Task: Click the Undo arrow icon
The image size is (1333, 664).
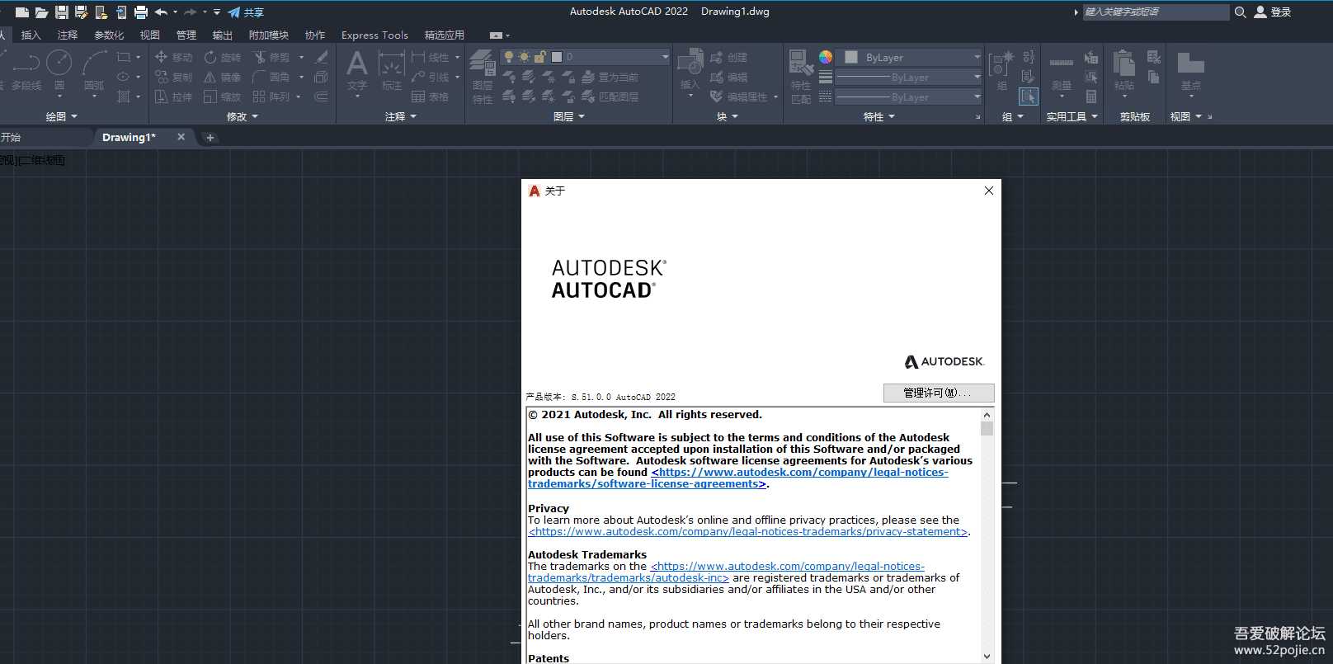Action: point(161,12)
